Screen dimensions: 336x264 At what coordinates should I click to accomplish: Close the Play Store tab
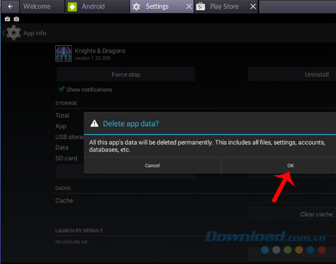253,7
